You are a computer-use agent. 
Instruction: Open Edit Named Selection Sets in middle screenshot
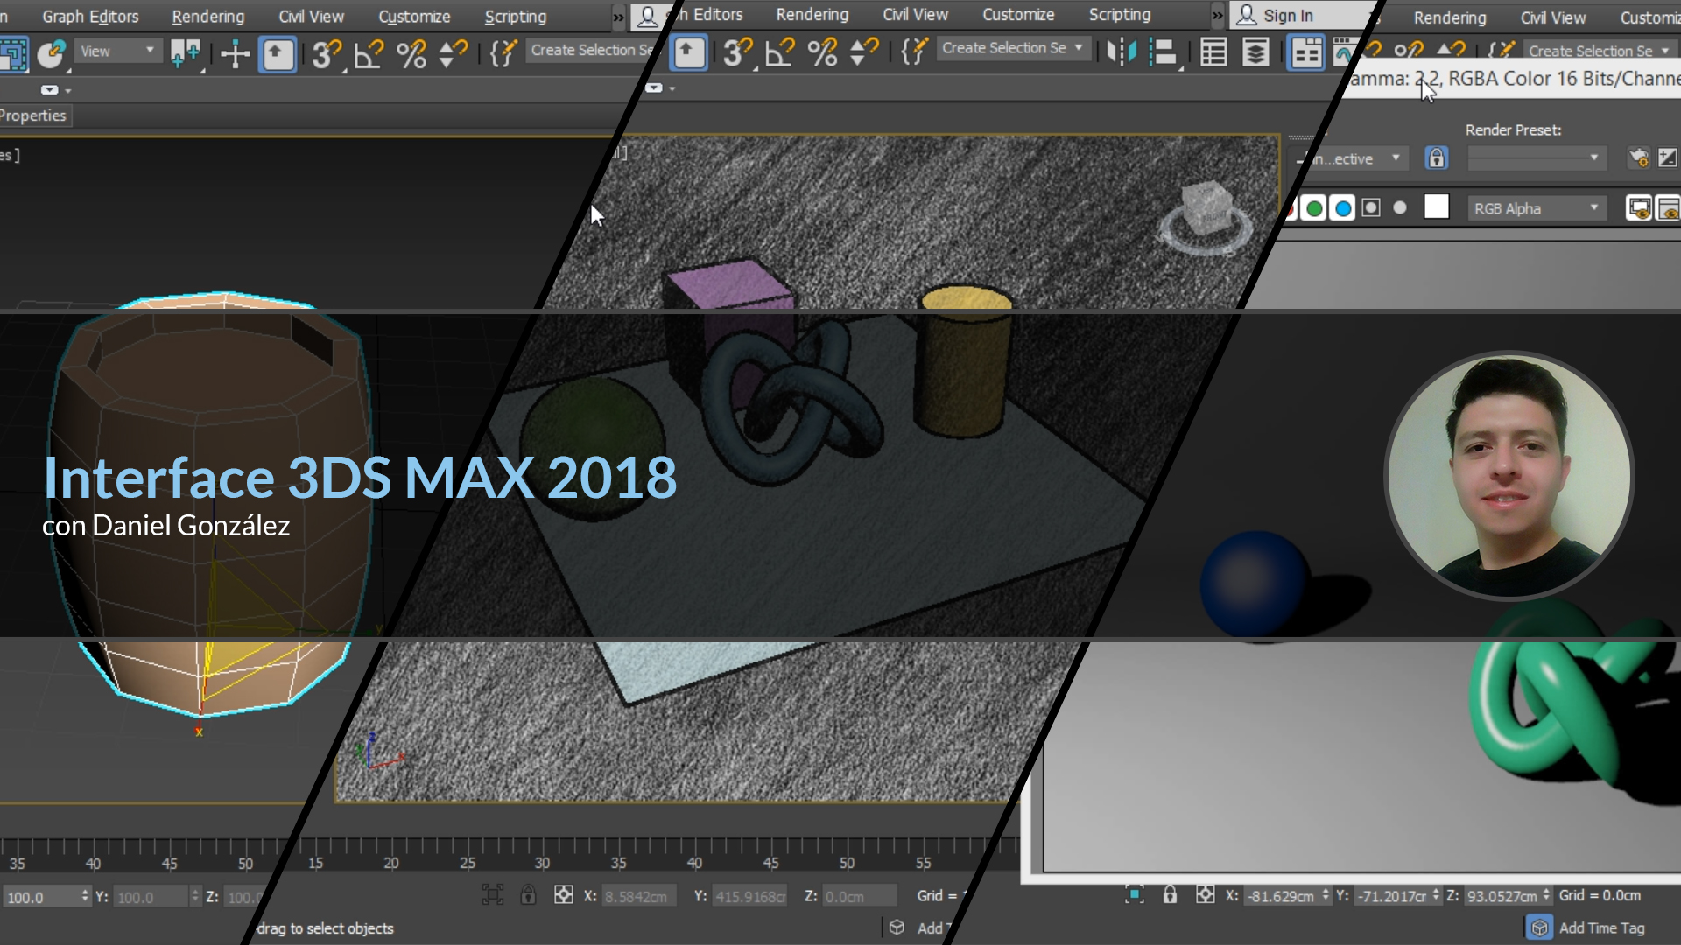coord(914,52)
